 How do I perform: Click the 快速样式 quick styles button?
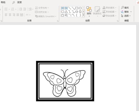(97, 11)
